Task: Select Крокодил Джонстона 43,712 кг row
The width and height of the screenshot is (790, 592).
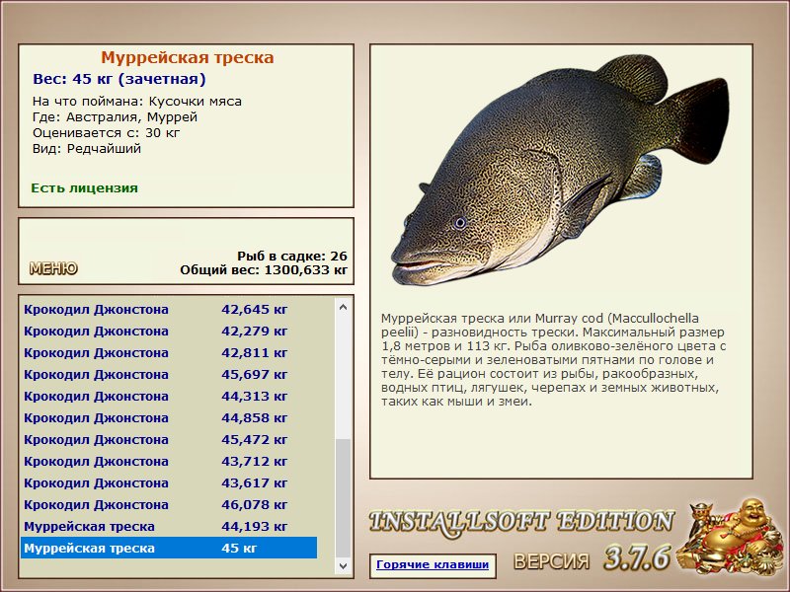Action: tap(169, 461)
